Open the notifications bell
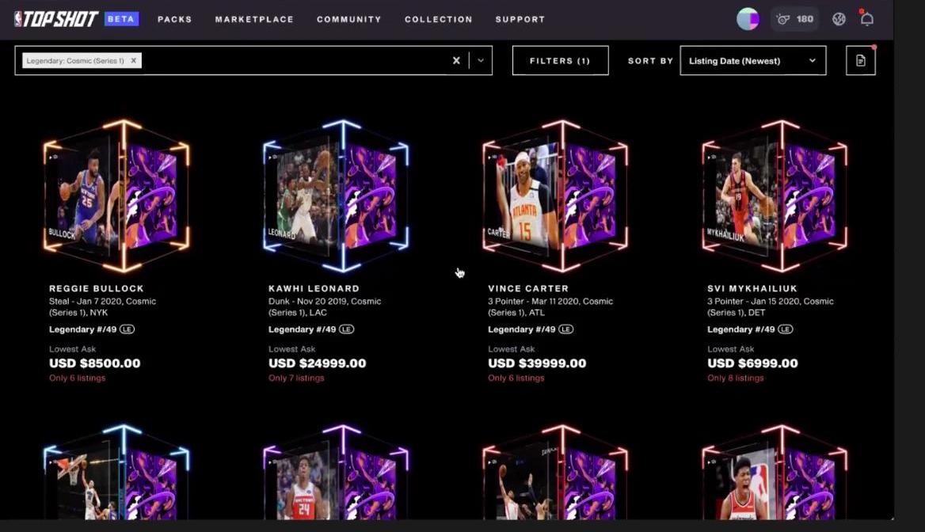The width and height of the screenshot is (925, 532). (866, 18)
